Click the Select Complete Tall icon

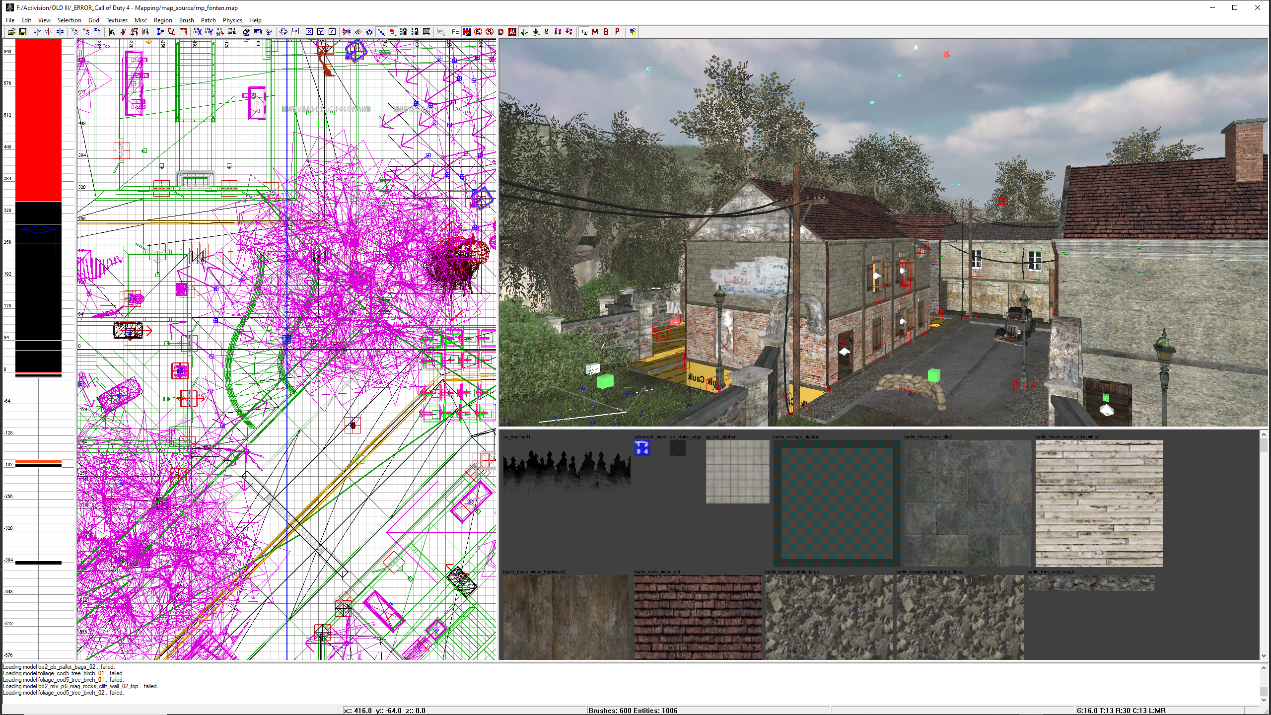click(112, 32)
